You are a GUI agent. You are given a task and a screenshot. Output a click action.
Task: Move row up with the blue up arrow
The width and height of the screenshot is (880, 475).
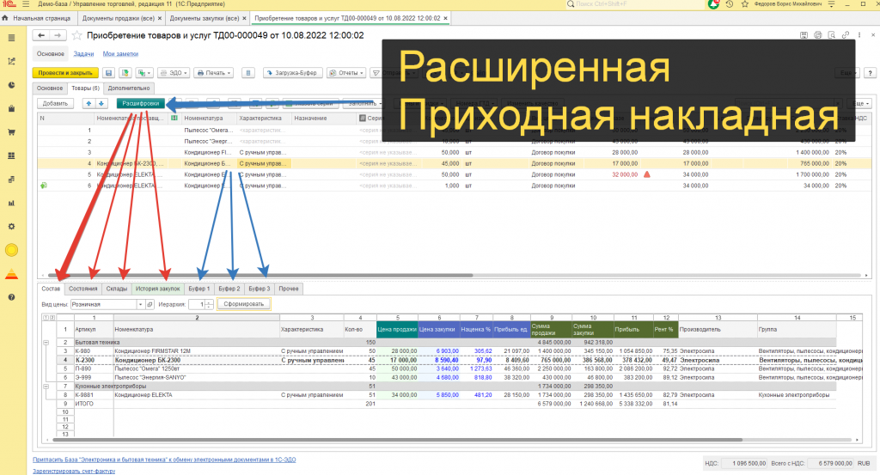[89, 103]
